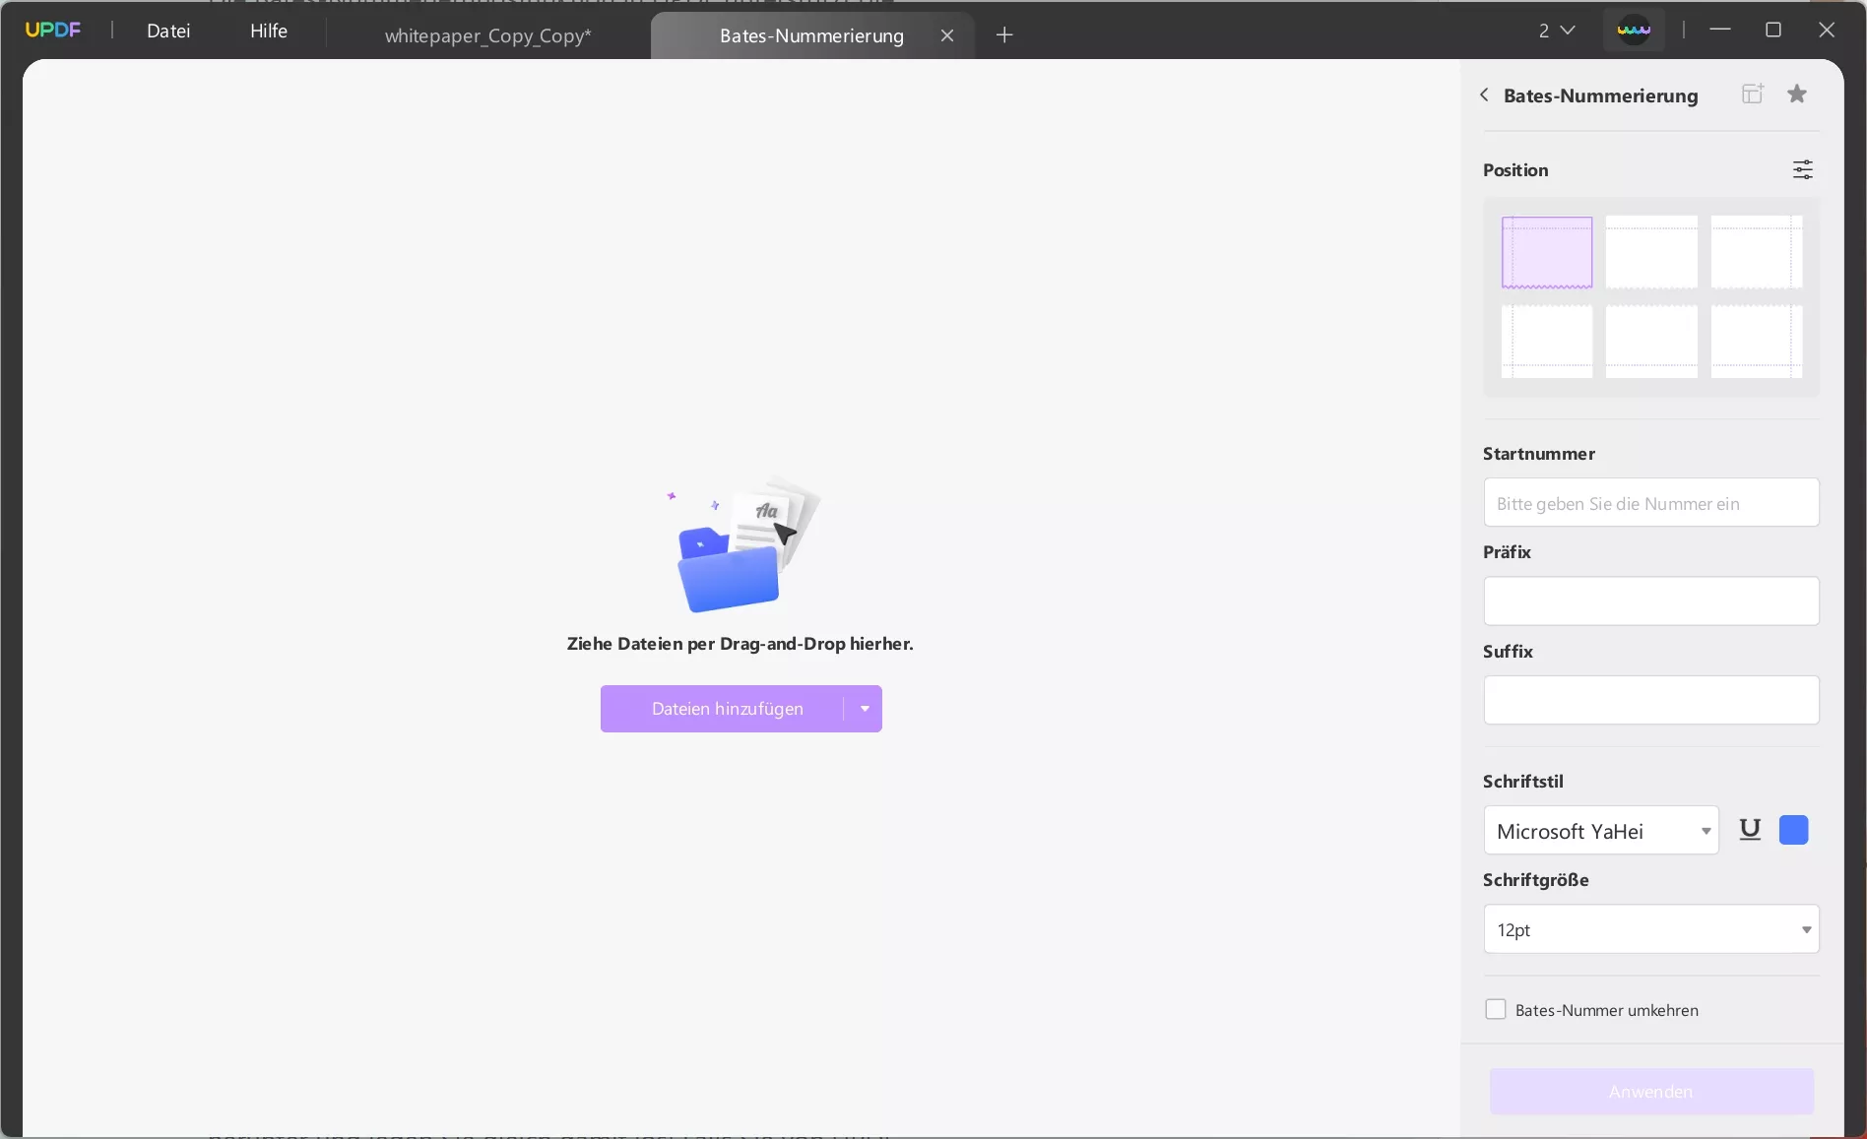Viewport: 1867px width, 1139px height.
Task: Open saved templates star icon
Action: (1797, 94)
